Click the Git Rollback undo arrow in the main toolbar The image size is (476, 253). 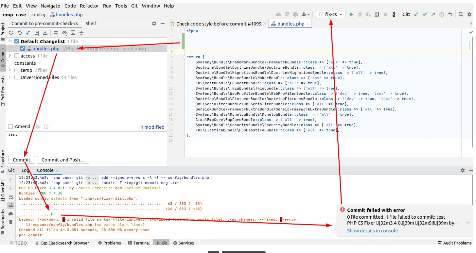point(450,14)
